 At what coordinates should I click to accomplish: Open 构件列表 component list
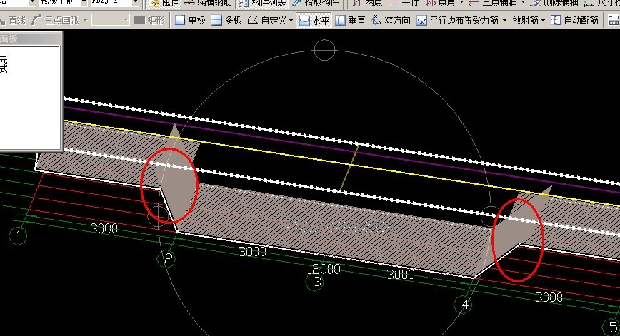tap(262, 3)
